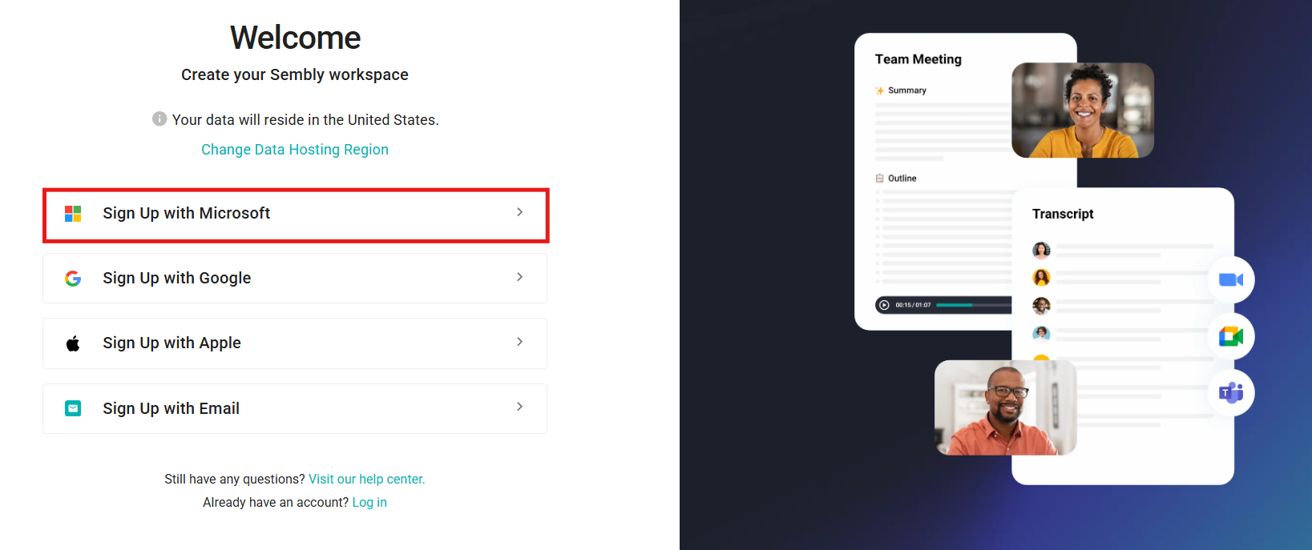Viewport: 1312px width, 550px height.
Task: Click the woman's video thumbnail
Action: [1083, 110]
